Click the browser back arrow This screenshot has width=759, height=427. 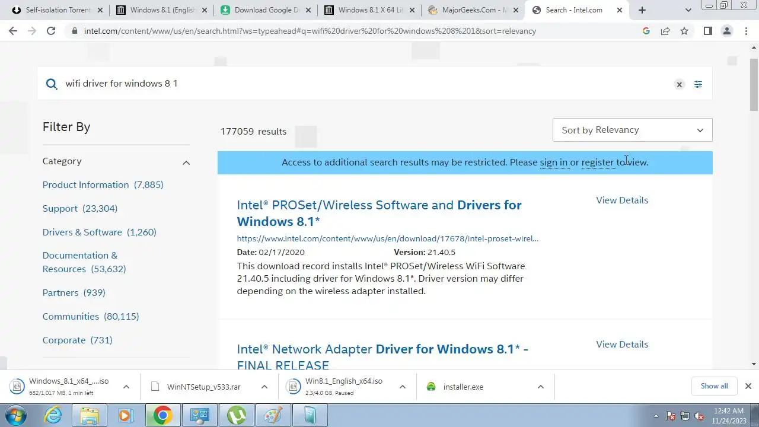pos(13,31)
